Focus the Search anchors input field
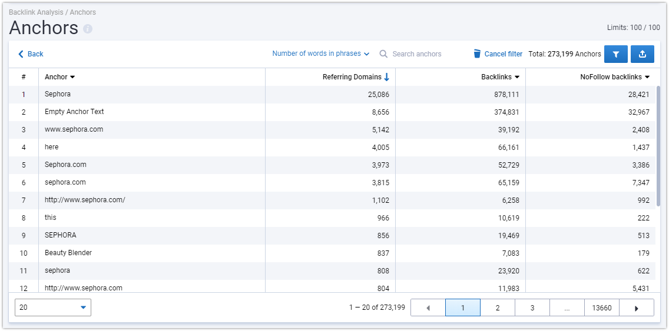Screen dimensions: 669x331 [428, 54]
